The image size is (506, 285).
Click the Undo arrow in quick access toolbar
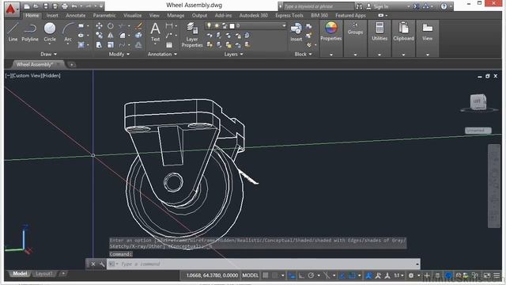pos(74,6)
